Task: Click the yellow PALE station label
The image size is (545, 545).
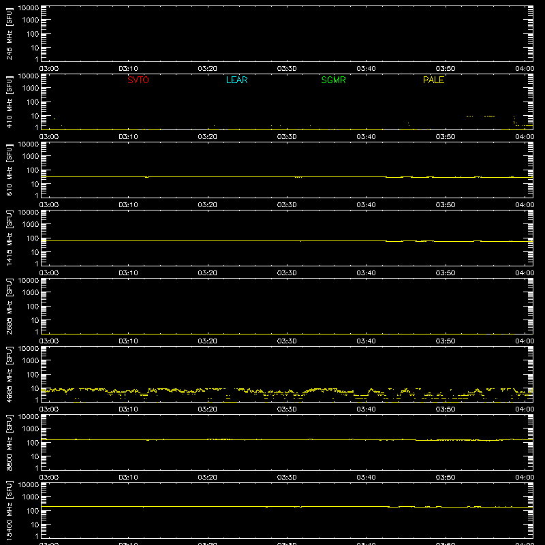Action: tap(433, 80)
